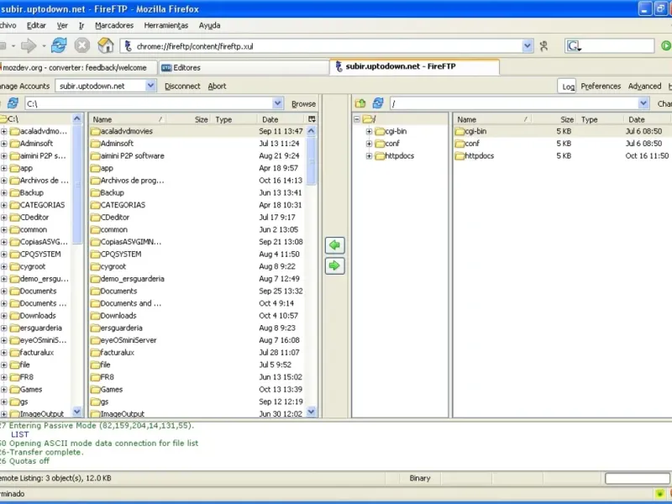
Task: Select the conf folder icon in remote list
Action: point(459,144)
